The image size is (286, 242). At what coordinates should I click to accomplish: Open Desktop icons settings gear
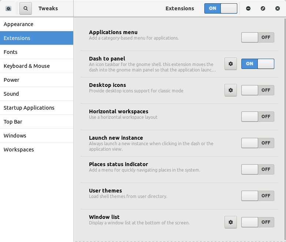tap(231, 90)
